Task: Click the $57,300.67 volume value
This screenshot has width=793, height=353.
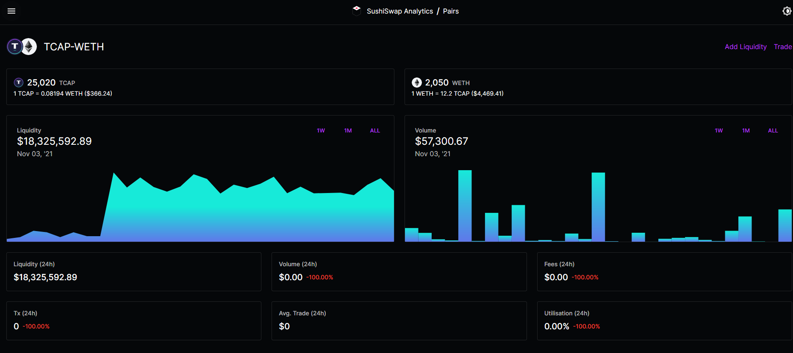Action: click(441, 141)
